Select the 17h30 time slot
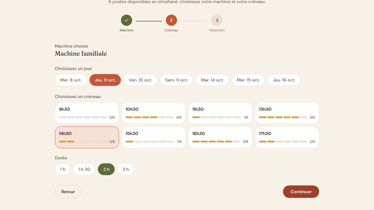 (x=287, y=137)
